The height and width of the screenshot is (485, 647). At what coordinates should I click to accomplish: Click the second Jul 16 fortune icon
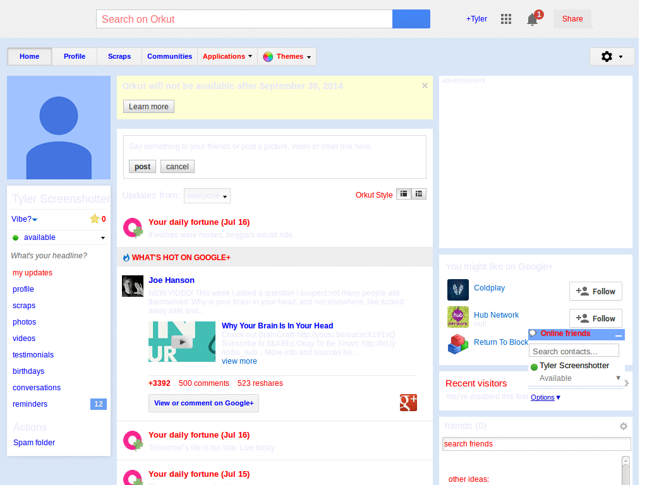click(133, 441)
